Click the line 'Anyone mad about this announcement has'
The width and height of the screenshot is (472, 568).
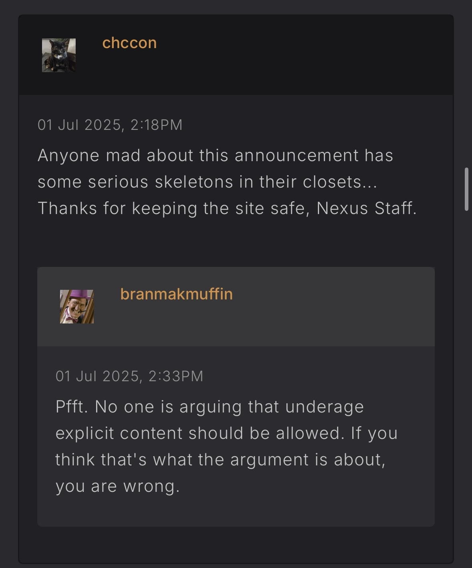pos(215,156)
